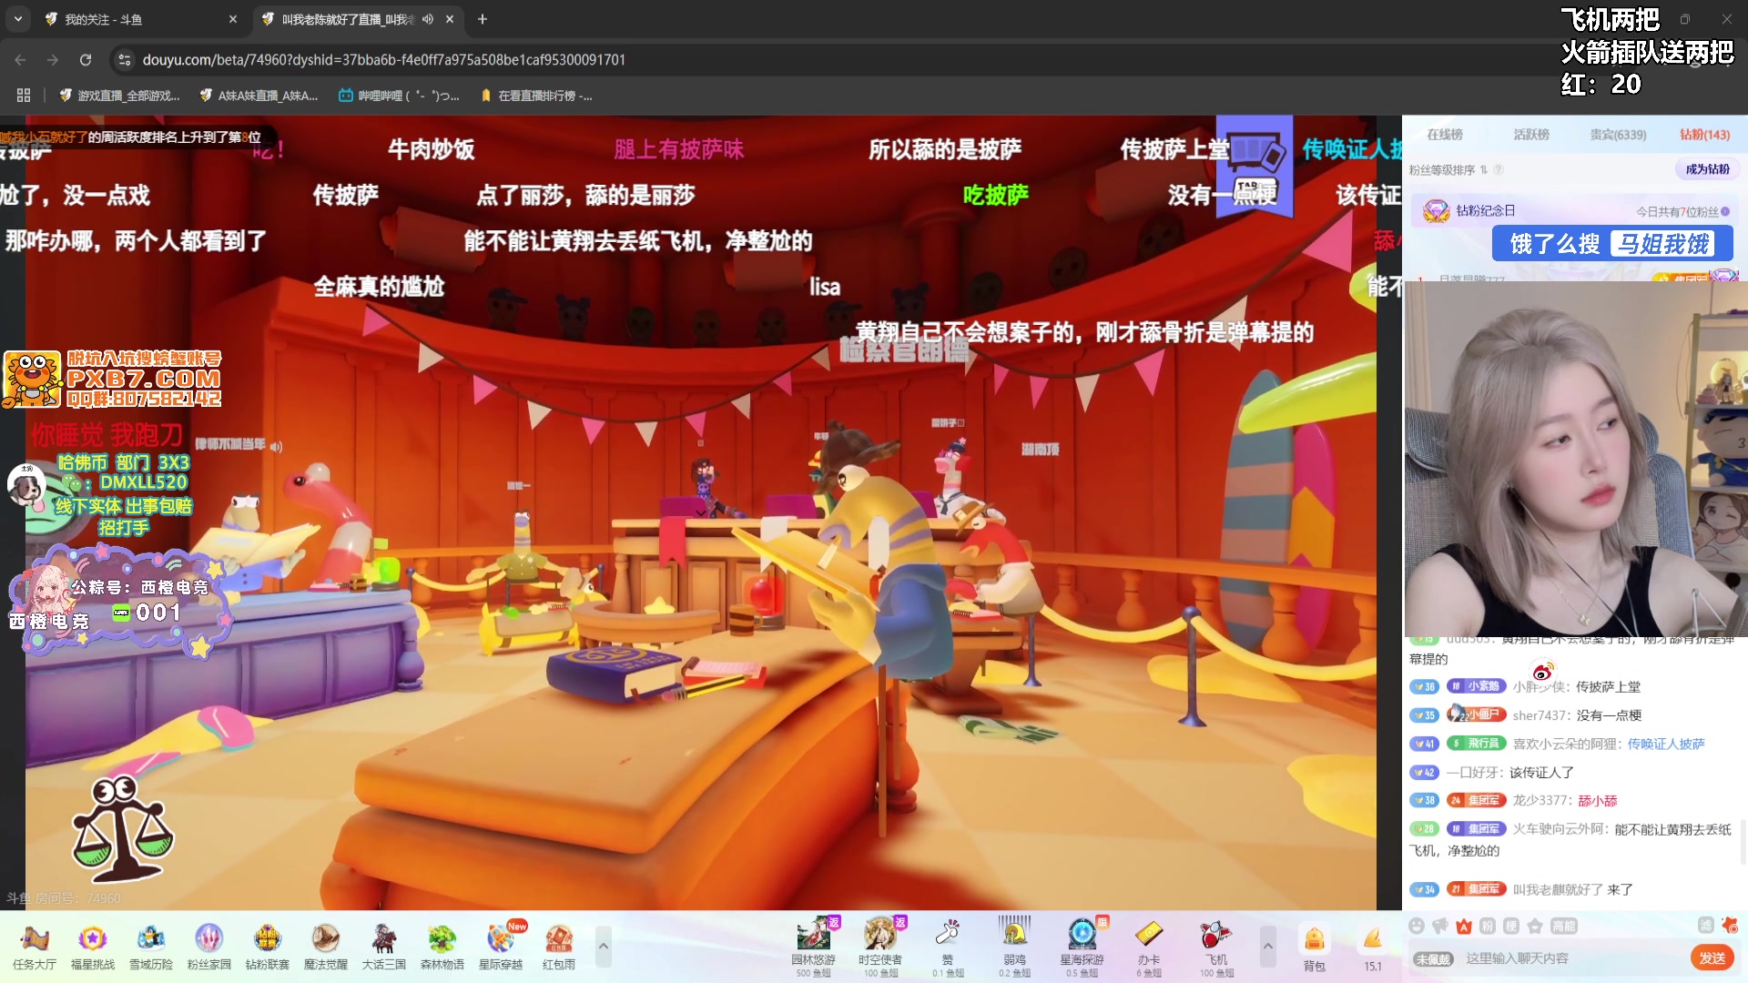Open the 森林物语 tree activity
Screen dimensions: 1748x983
click(442, 947)
